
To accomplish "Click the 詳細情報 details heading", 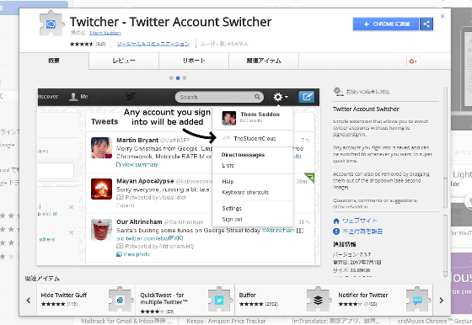I will tap(345, 244).
